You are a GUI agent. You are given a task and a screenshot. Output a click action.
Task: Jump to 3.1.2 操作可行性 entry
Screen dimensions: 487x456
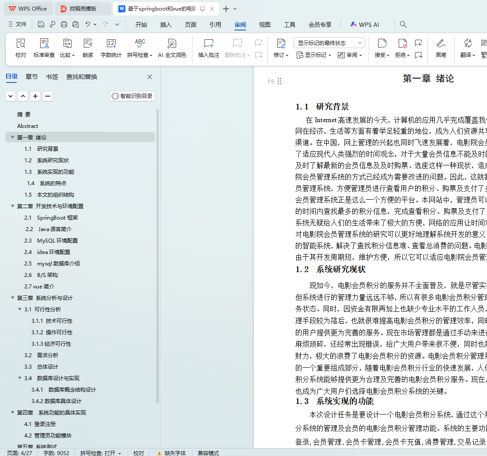click(x=52, y=332)
